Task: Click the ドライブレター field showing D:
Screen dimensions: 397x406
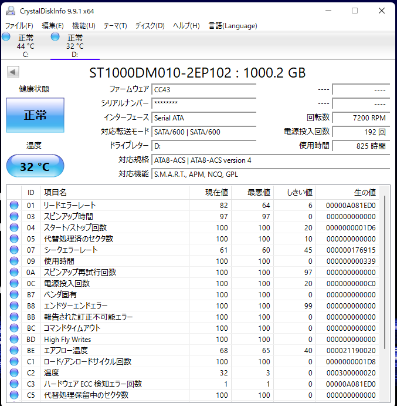Action: click(204, 146)
